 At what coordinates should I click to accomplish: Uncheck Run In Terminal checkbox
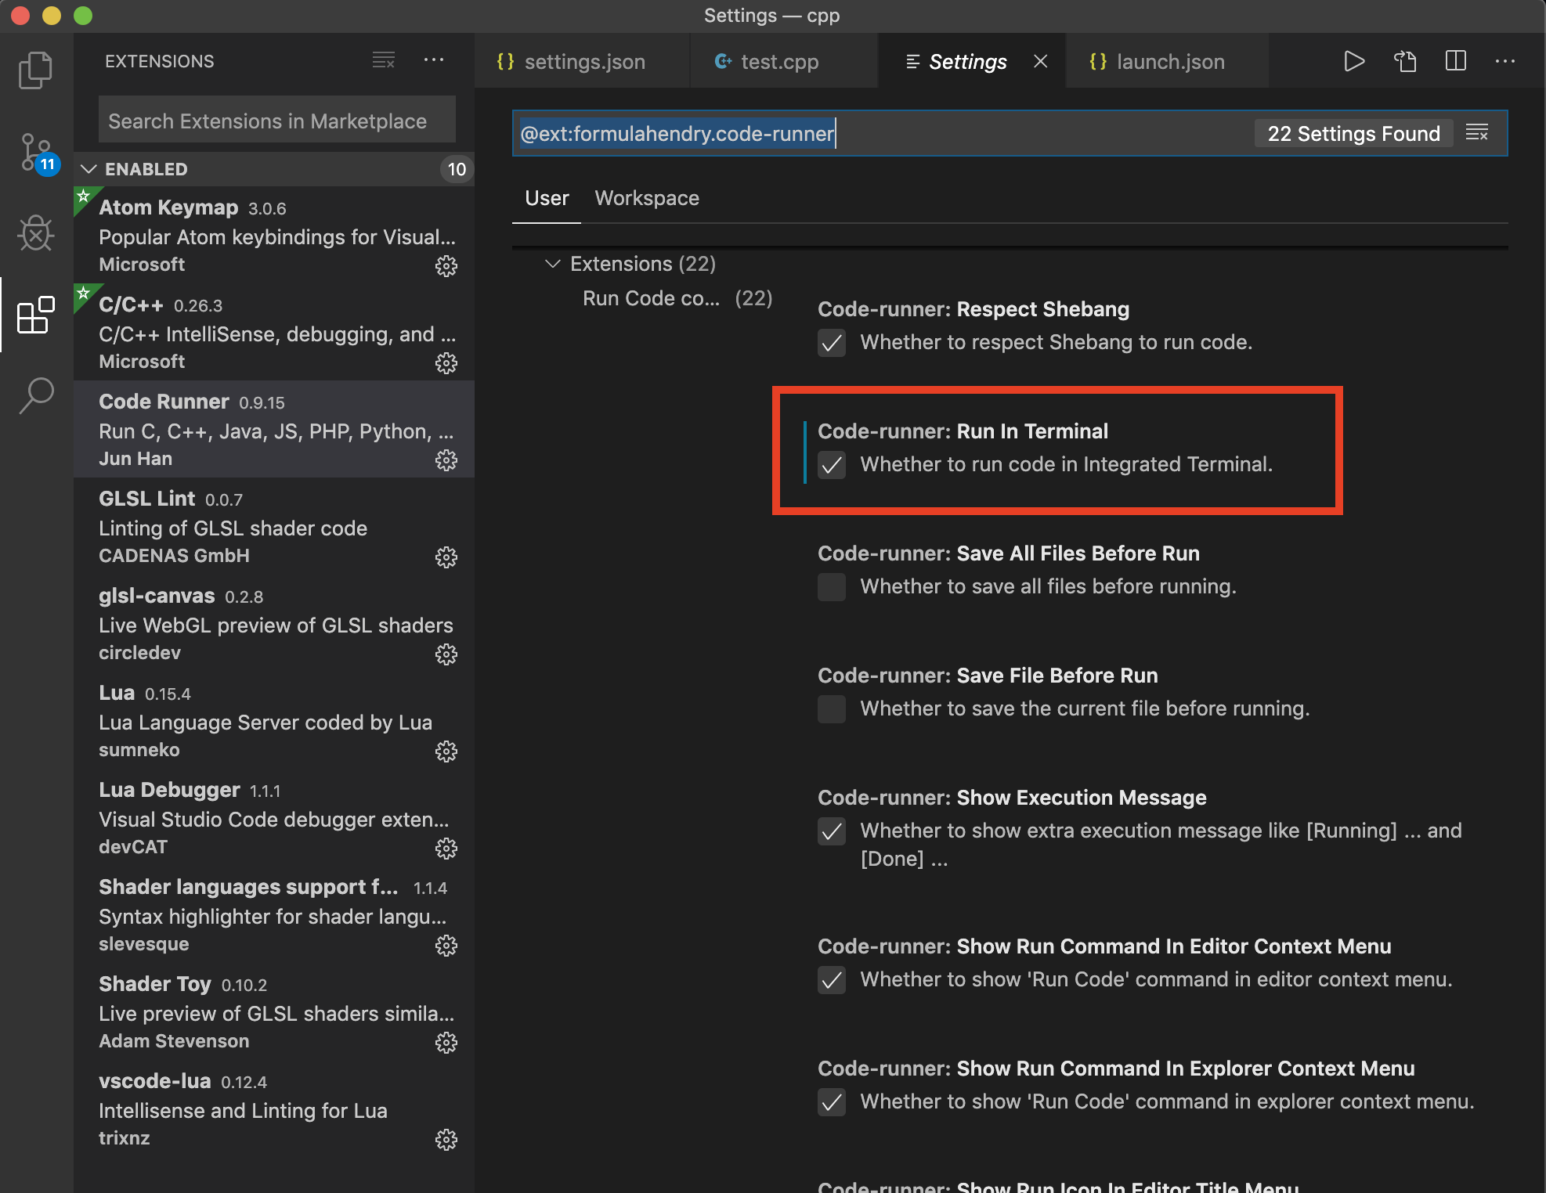tap(832, 465)
